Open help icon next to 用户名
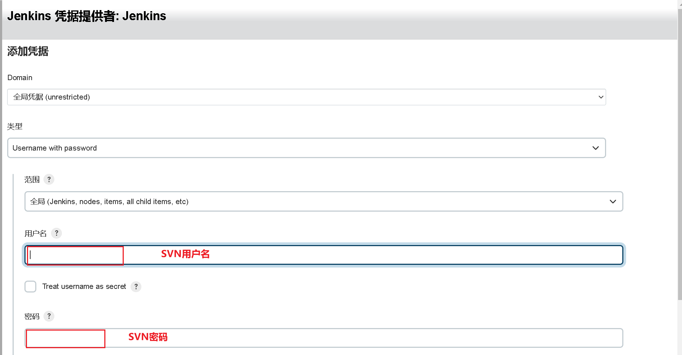Screen dimensions: 682x355 tap(56, 233)
